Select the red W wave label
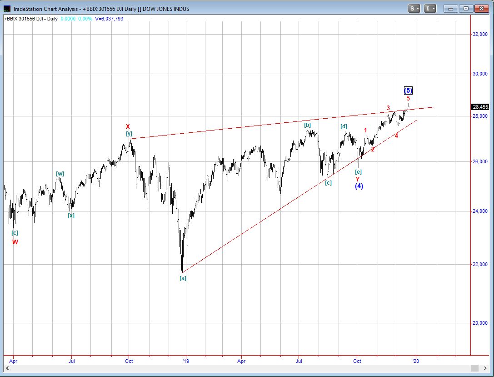Screen dimensions: 494x377 click(x=15, y=242)
